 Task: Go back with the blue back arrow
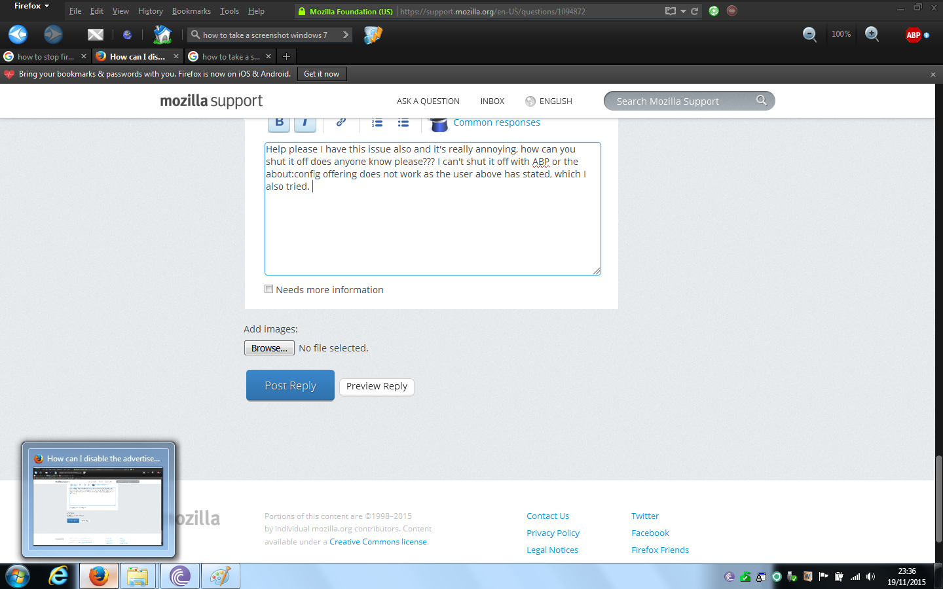[18, 34]
